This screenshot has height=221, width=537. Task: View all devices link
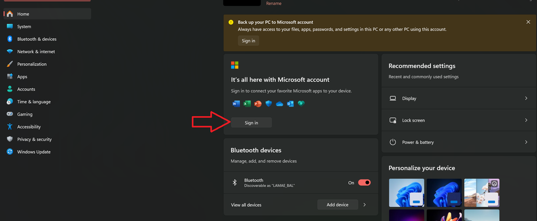click(x=246, y=205)
